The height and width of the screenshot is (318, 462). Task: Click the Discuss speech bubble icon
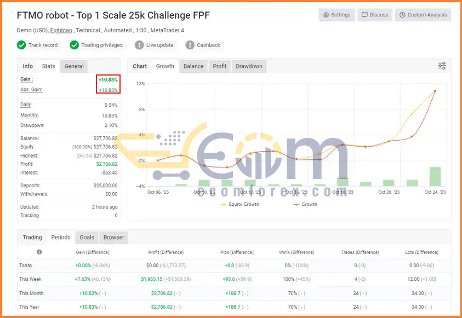[x=364, y=15]
